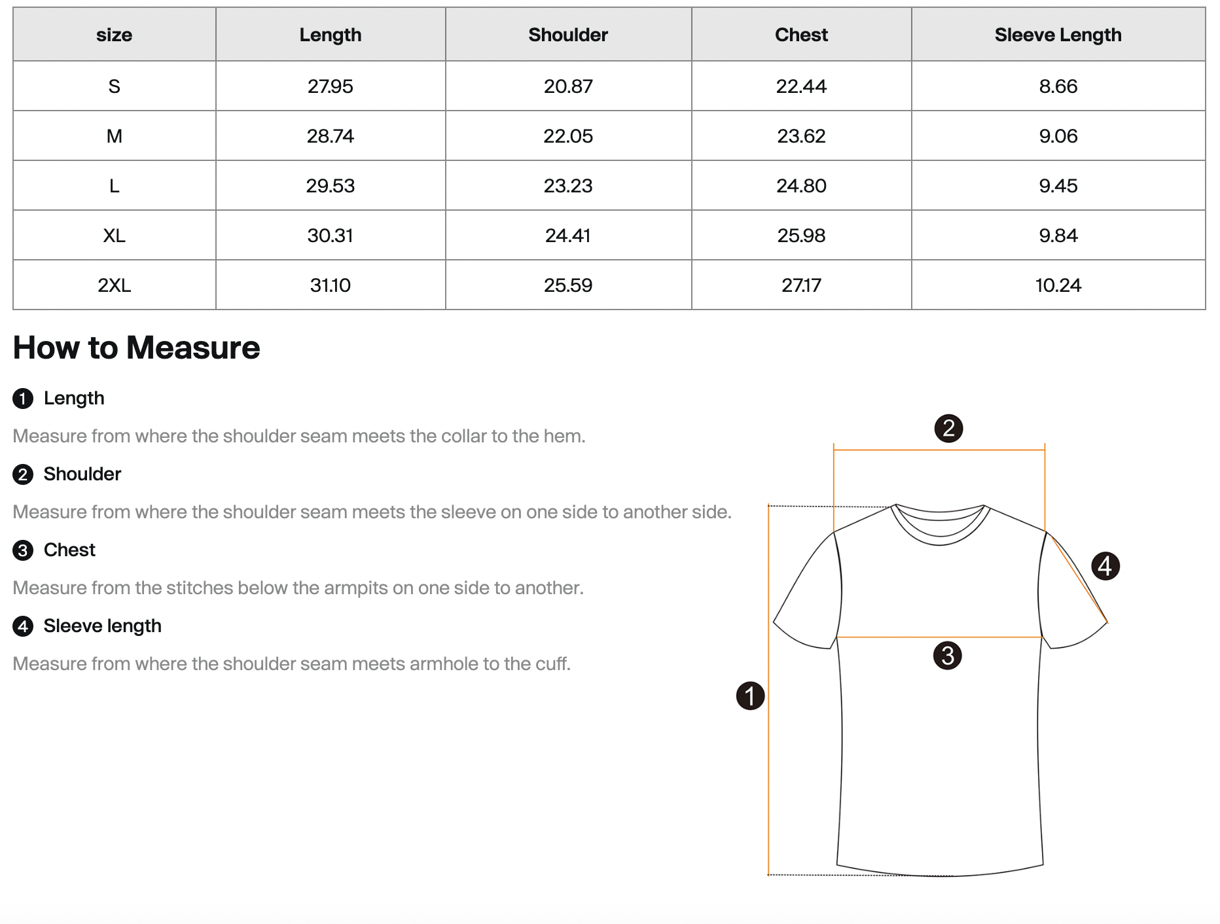Select the XL size row label
The image size is (1220, 924).
click(x=115, y=236)
